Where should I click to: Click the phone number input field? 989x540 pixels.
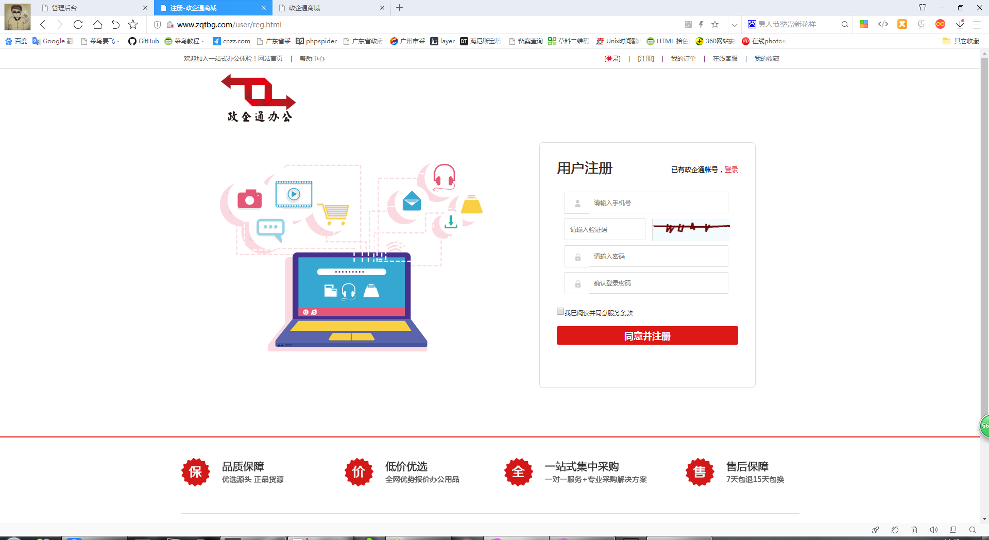click(658, 202)
